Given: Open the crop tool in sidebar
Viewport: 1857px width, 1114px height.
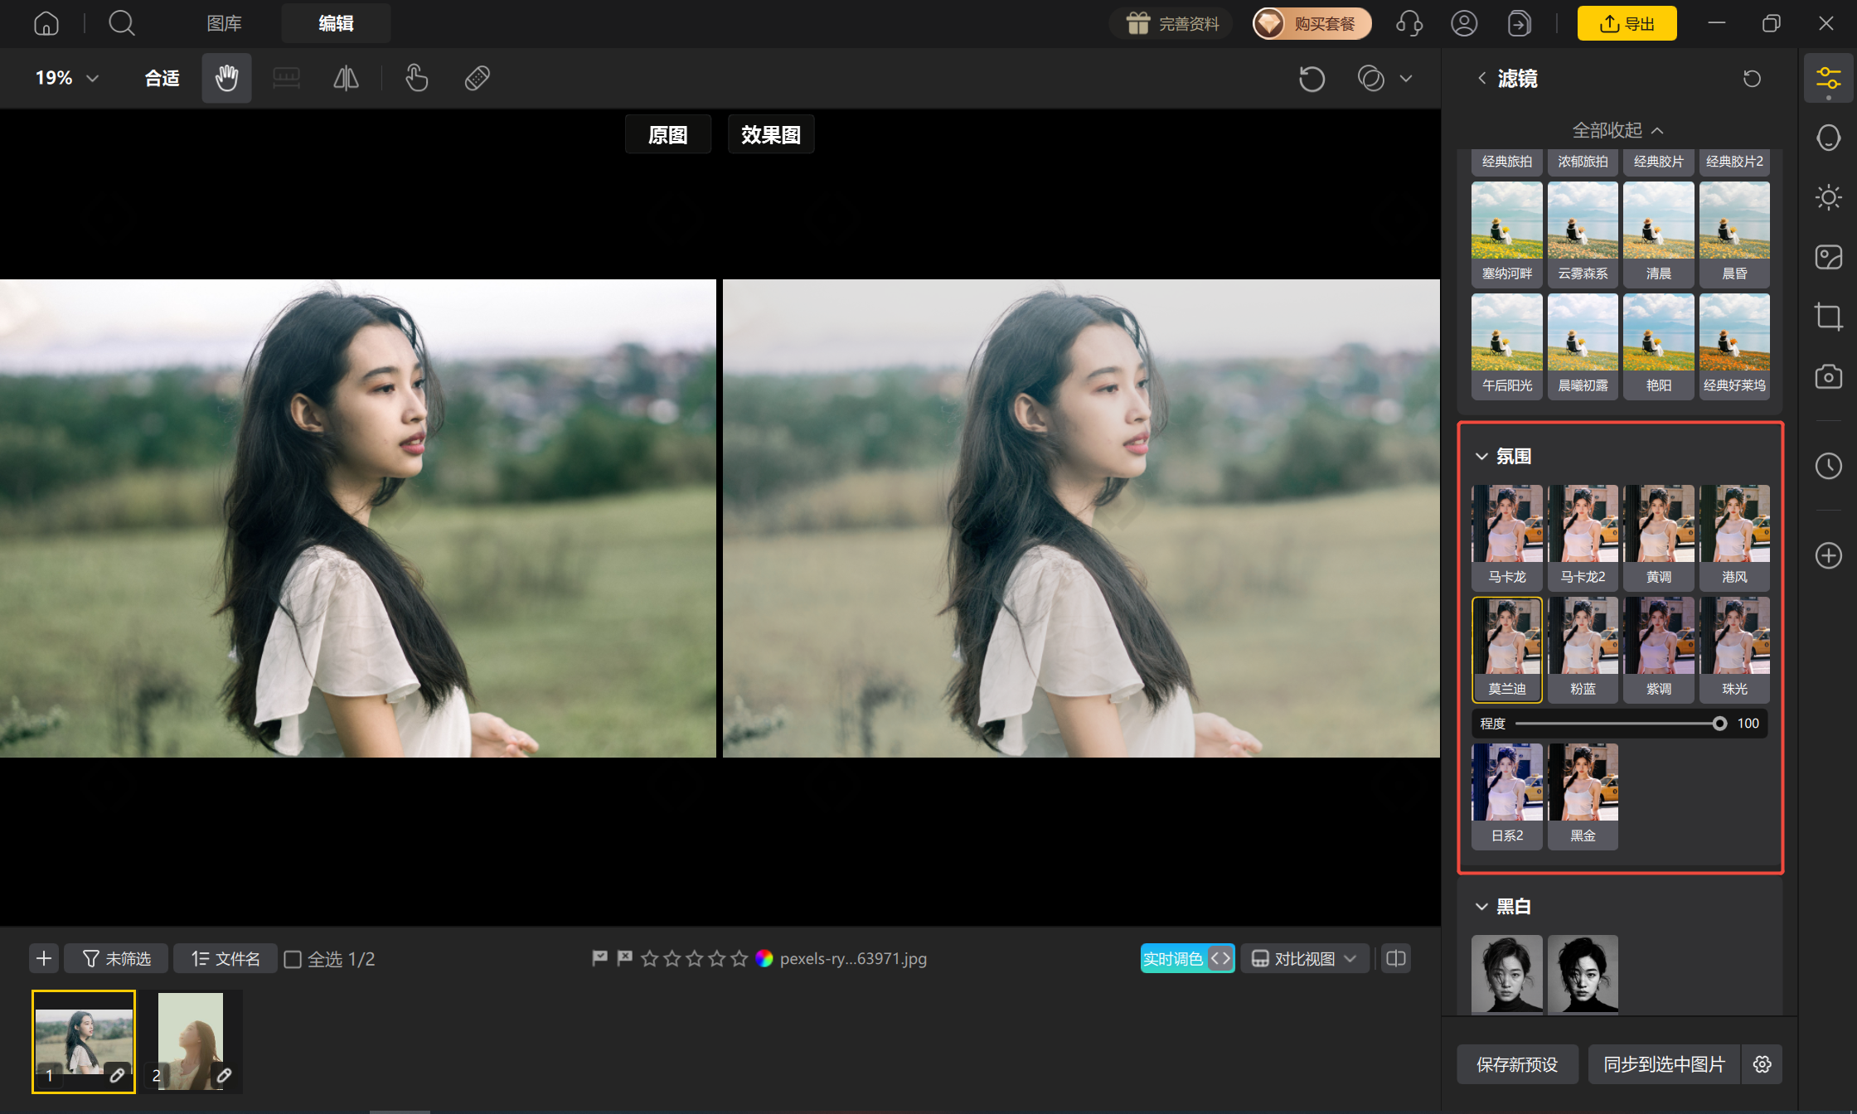Looking at the screenshot, I should pyautogui.click(x=1828, y=317).
